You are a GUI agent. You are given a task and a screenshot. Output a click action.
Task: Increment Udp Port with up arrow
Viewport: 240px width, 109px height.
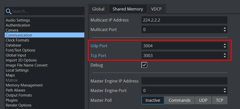pos(225,44)
